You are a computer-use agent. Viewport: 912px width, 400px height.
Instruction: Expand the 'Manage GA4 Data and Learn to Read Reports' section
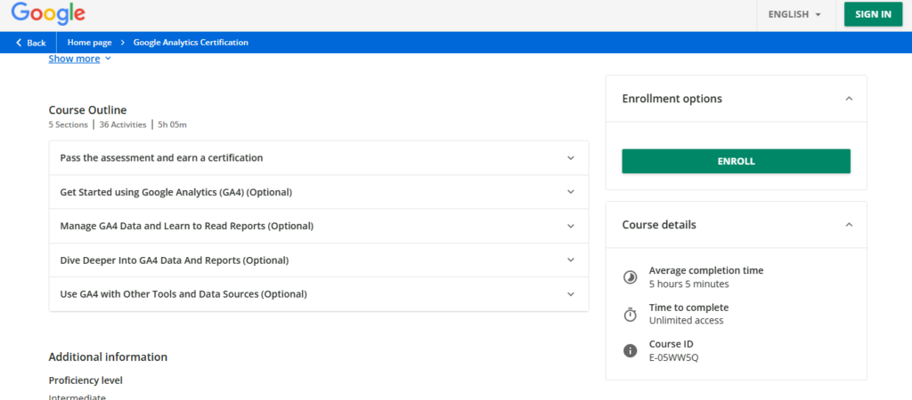(318, 226)
